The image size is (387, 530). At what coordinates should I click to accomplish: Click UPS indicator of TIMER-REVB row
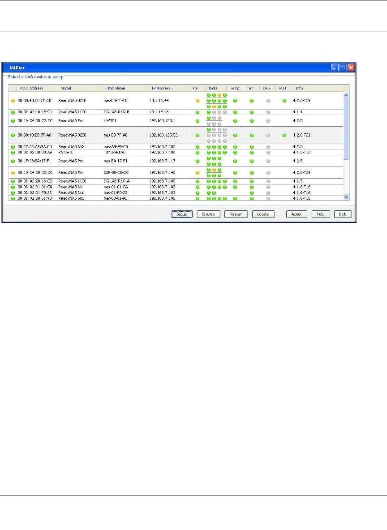pos(268,153)
